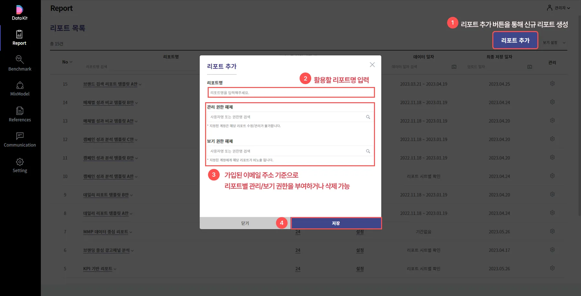Open Communication in the sidebar
This screenshot has height=296, width=581.
tap(20, 140)
